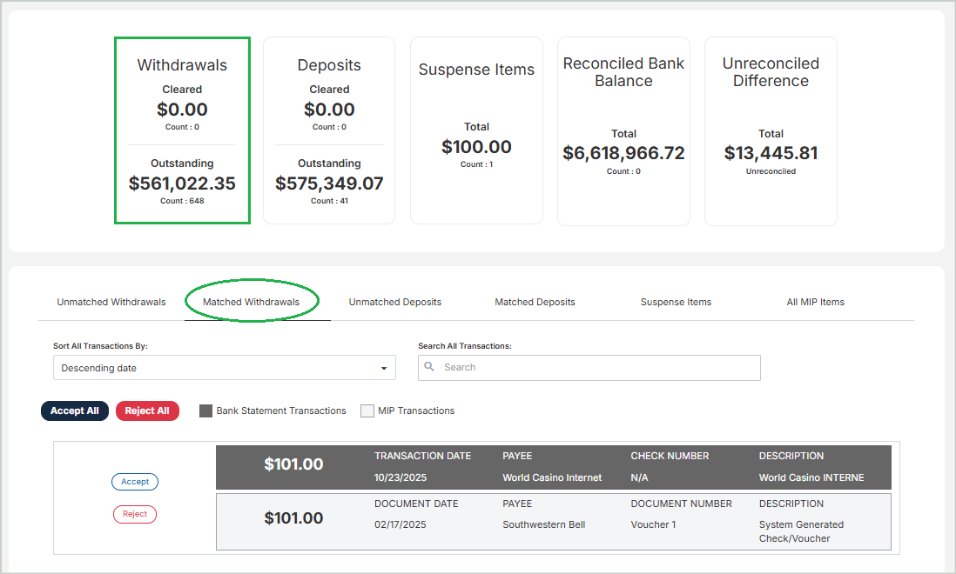Click the Bank Statement Transactions legend swatch
The width and height of the screenshot is (956, 574).
[205, 411]
